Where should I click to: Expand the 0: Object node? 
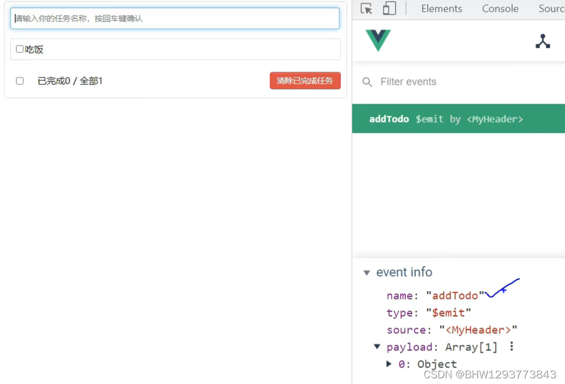point(389,364)
